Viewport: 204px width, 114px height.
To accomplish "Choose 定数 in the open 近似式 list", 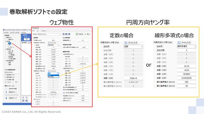I will coord(53,75).
